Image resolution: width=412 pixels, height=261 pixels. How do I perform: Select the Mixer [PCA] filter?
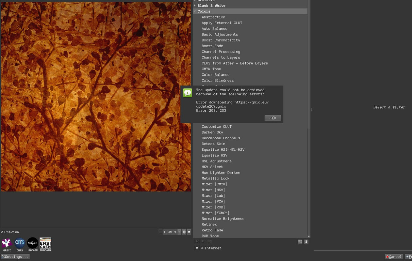213,202
